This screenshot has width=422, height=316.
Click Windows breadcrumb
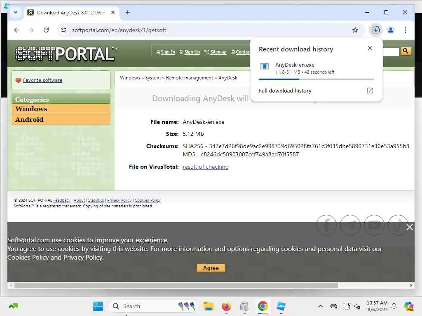(130, 78)
